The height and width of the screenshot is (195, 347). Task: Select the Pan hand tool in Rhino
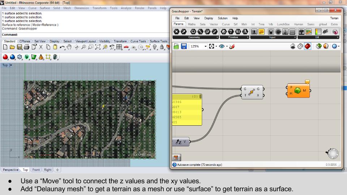tap(69, 47)
